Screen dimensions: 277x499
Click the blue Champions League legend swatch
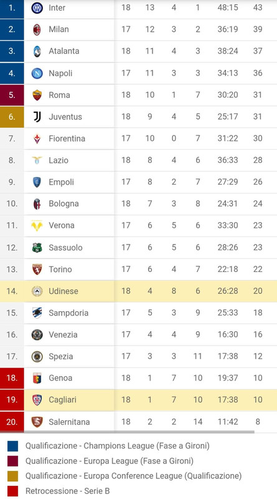[x=12, y=446]
